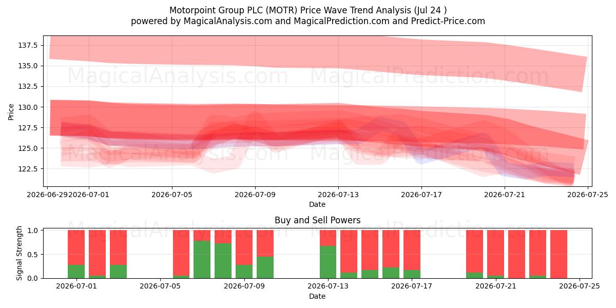Click 2026-07-09 tick under Buy and Sell Powers
This screenshot has width=616, height=308.
coord(244,286)
